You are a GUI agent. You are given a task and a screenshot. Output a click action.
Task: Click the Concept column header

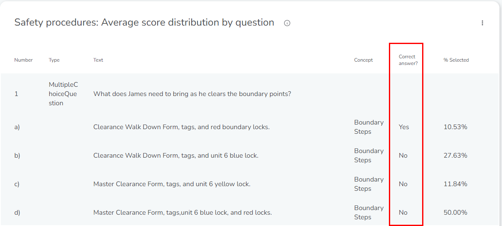[x=363, y=60]
